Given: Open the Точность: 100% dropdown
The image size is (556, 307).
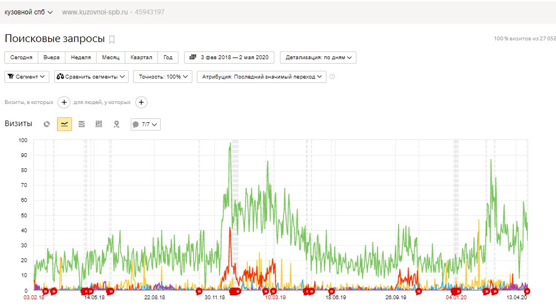Looking at the screenshot, I should pyautogui.click(x=163, y=76).
